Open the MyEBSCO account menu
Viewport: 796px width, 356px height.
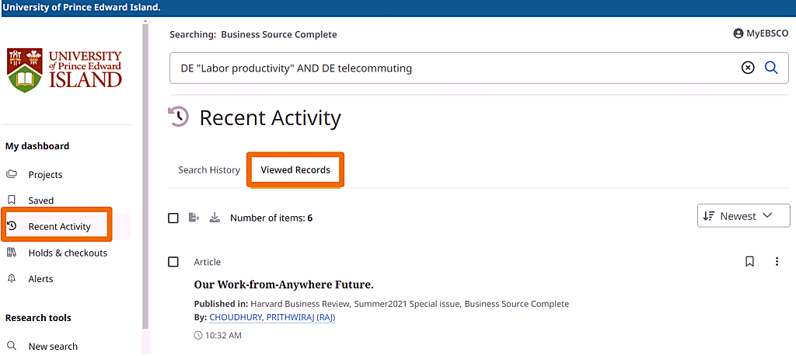pos(760,33)
